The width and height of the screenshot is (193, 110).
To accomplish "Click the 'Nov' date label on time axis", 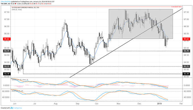I will click(119, 104).
